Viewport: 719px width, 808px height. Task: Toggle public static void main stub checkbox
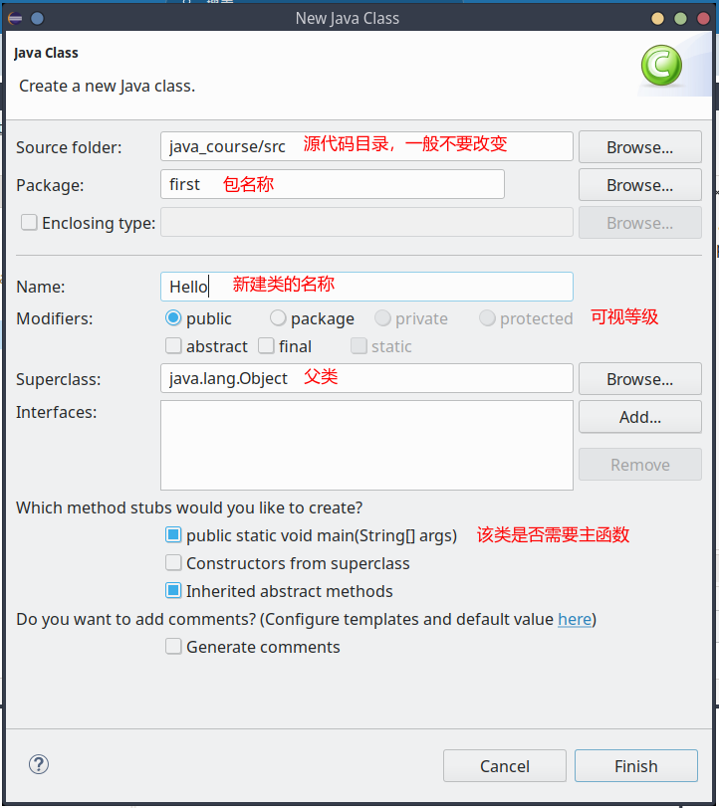click(173, 535)
